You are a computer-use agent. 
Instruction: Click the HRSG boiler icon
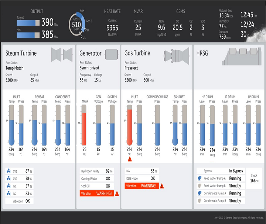pyautogui.click(x=242, y=54)
